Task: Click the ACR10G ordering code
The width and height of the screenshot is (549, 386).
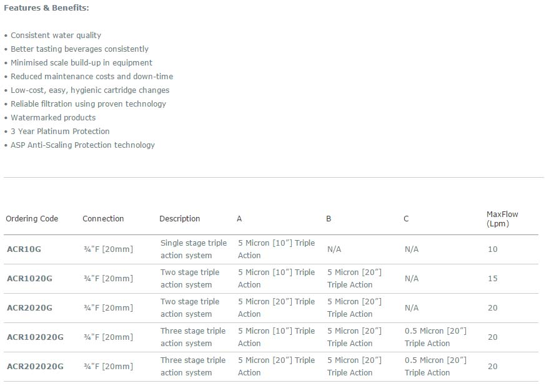Action: point(24,249)
